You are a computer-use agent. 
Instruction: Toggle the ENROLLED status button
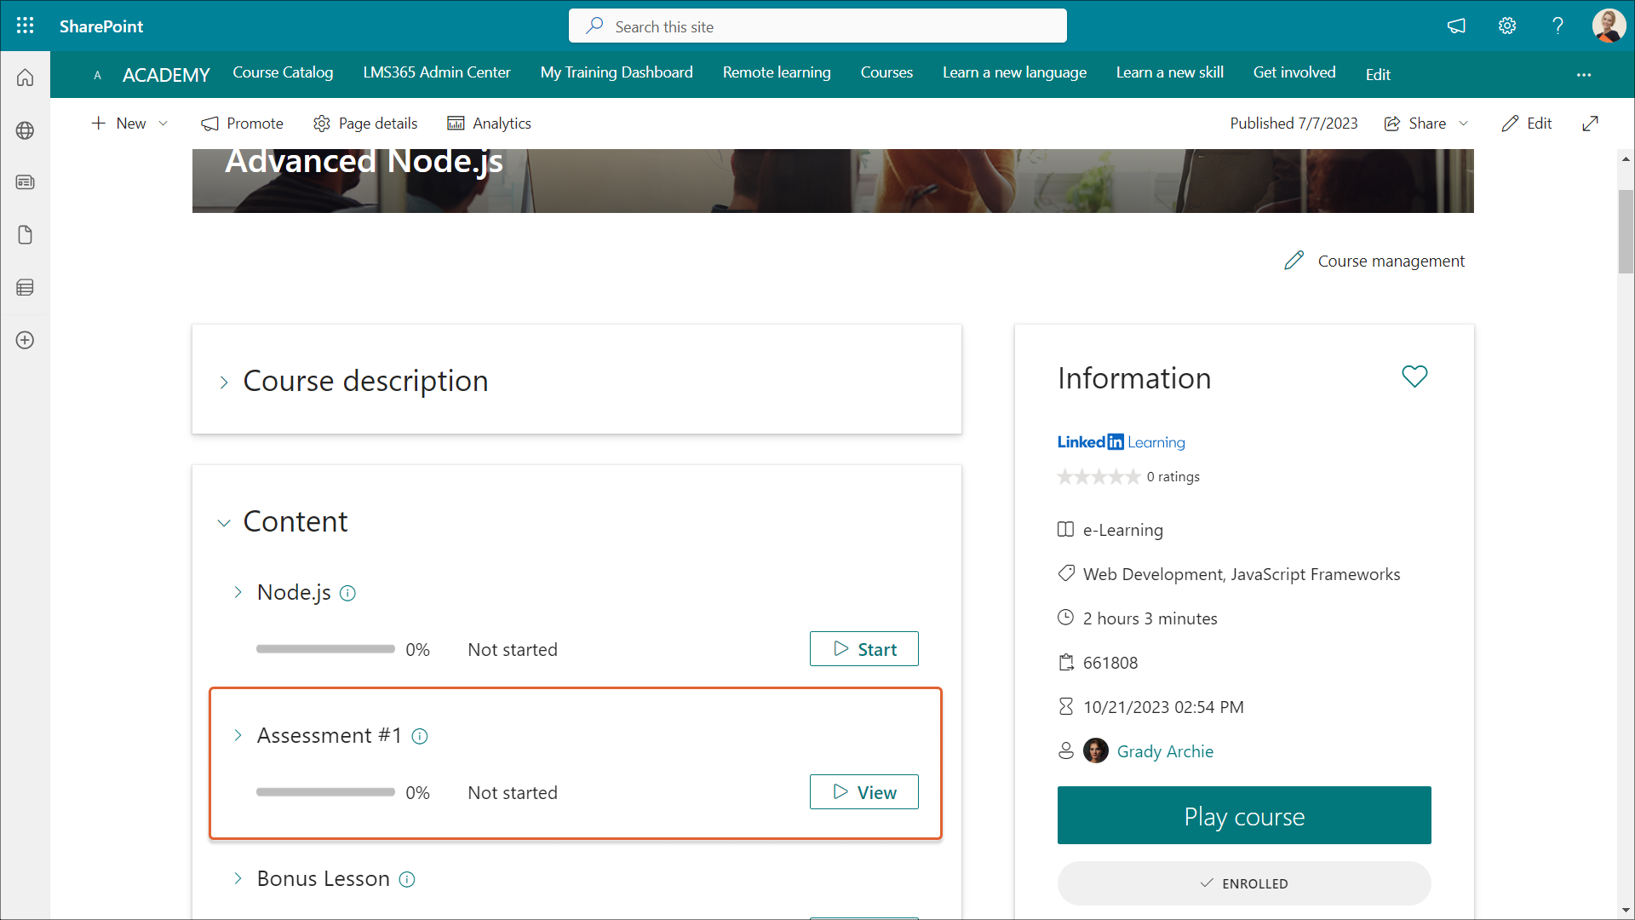(1243, 883)
